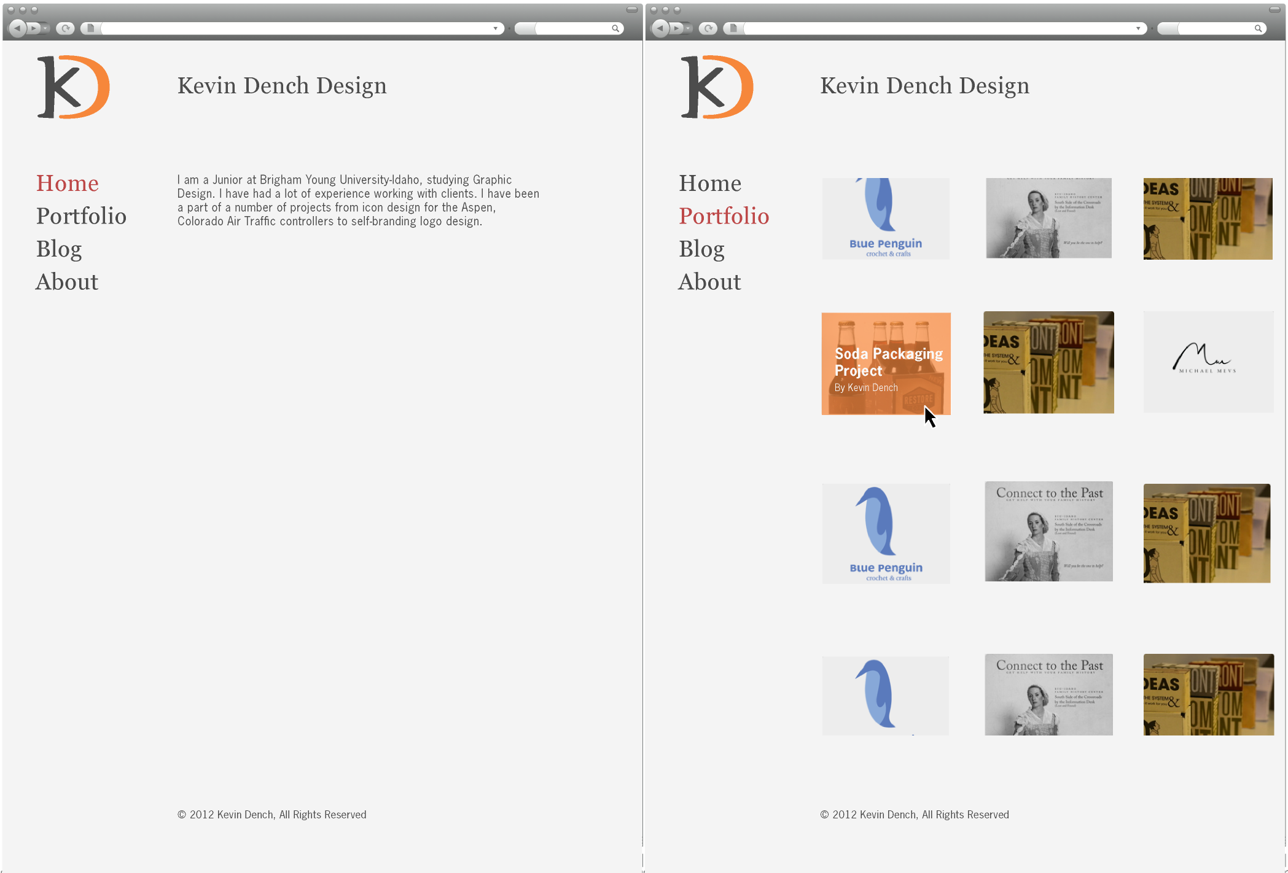
Task: Open the Soda Packaging Project thumbnail
Action: pyautogui.click(x=886, y=363)
